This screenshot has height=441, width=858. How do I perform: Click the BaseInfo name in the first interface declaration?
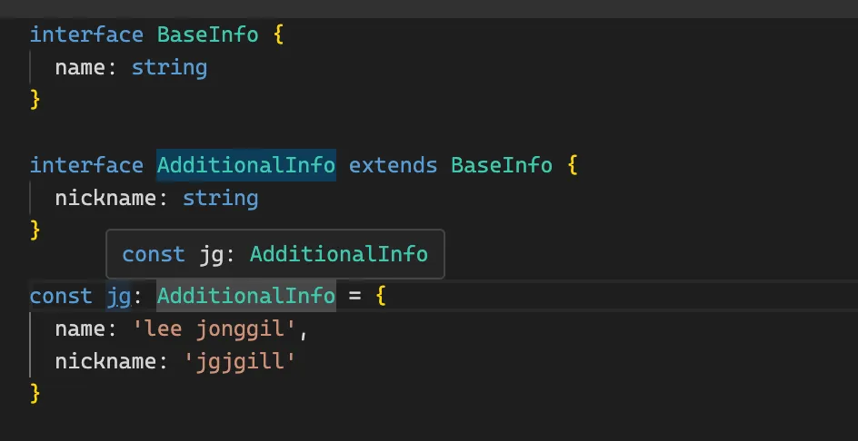[207, 35]
